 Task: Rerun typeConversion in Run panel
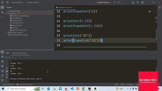pyautogui.click(x=6, y=57)
